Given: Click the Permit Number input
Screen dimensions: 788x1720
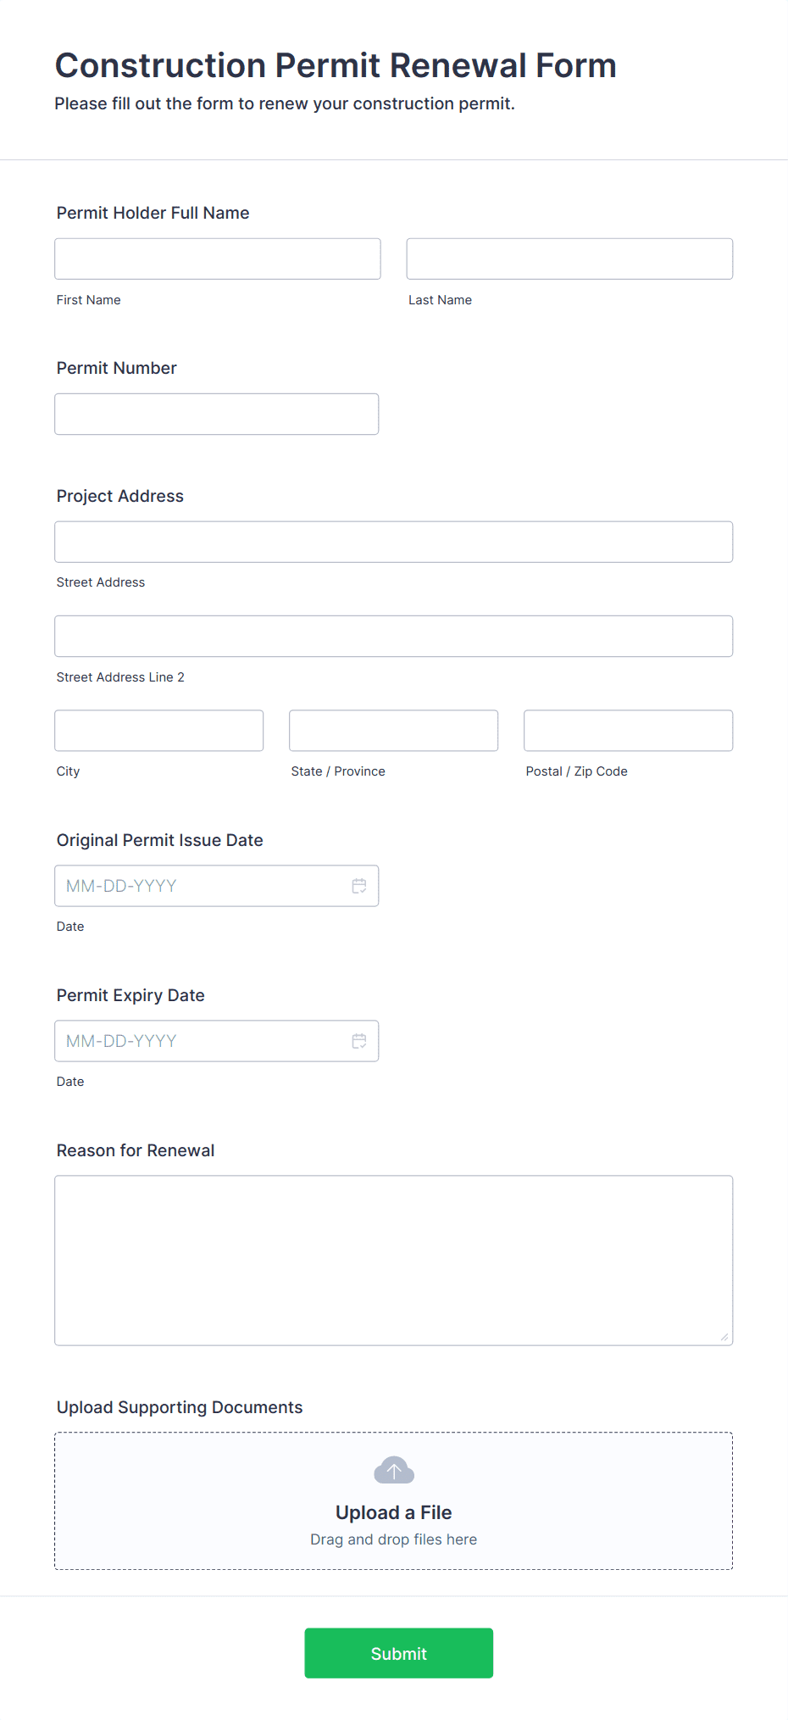Looking at the screenshot, I should coord(217,414).
